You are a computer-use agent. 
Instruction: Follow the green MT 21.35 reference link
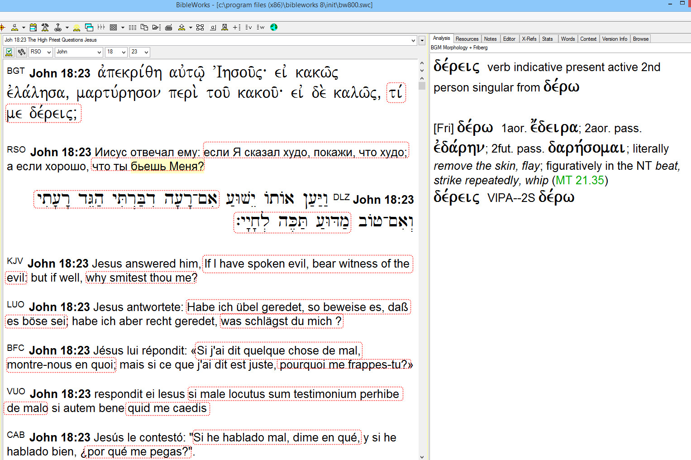580,180
